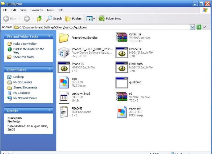Open Shared Documents link
The width and height of the screenshot is (212, 154).
(x=25, y=87)
